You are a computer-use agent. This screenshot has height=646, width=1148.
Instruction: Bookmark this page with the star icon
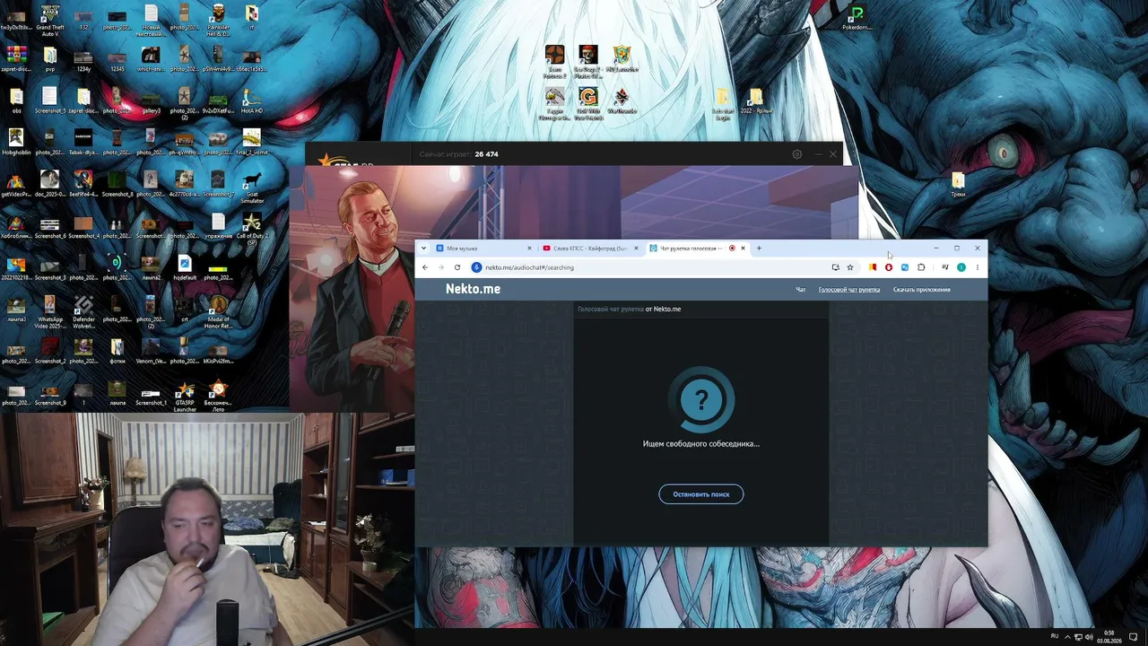click(850, 267)
